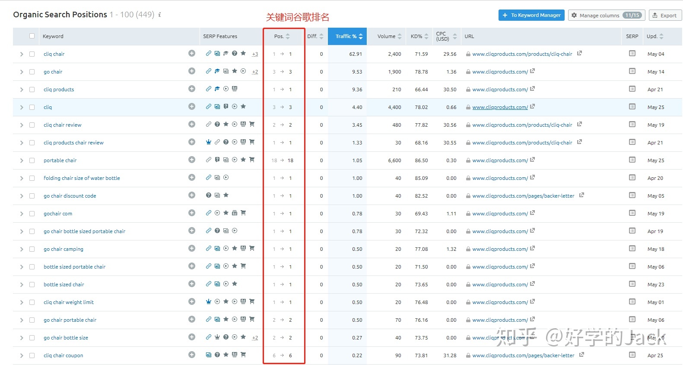The width and height of the screenshot is (683, 365).
Task: Select the checkbox for 'cliq chair review'
Action: tap(32, 125)
